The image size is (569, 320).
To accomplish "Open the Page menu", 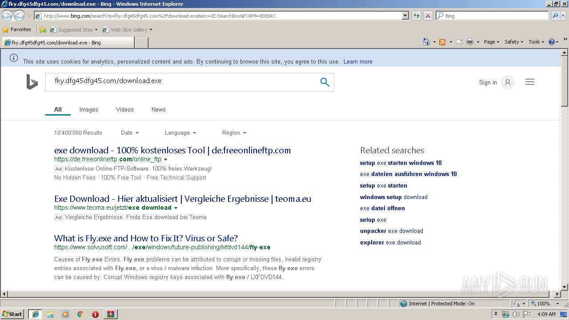I will point(492,42).
